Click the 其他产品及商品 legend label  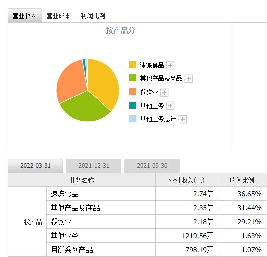coord(161,78)
